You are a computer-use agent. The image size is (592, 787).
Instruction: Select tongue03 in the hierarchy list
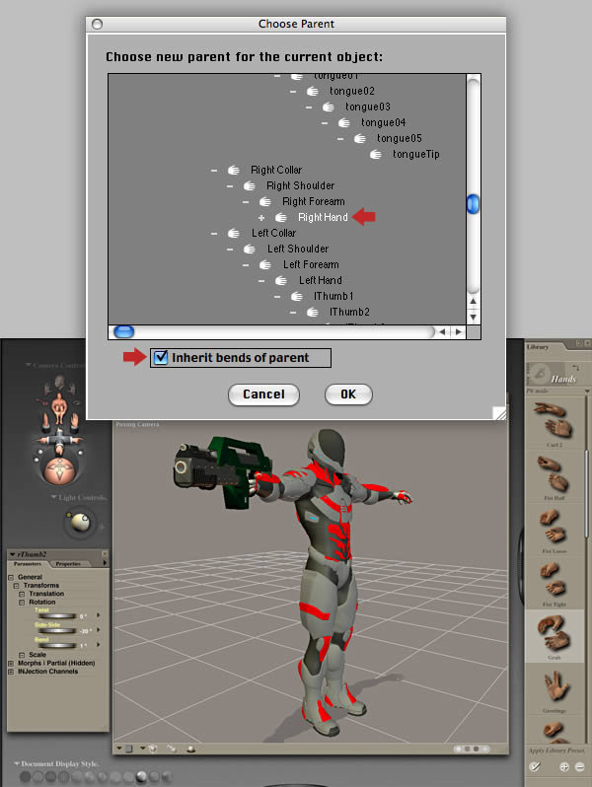(x=368, y=107)
